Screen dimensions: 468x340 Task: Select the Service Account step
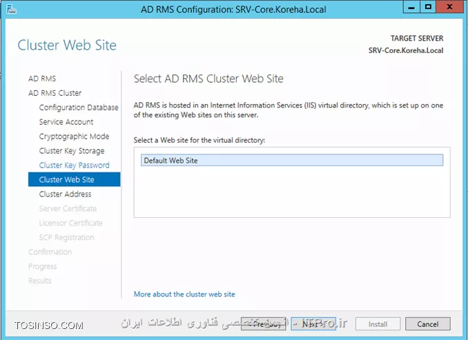[x=66, y=121]
